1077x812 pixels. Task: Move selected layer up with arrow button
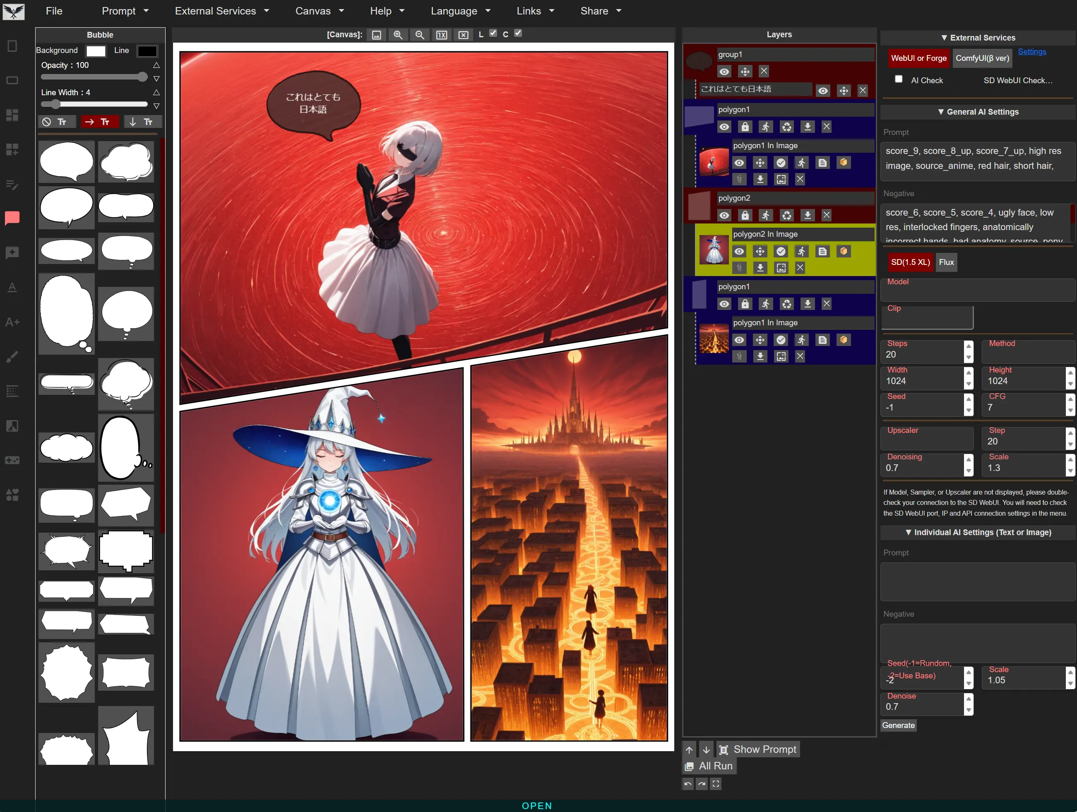pyautogui.click(x=689, y=750)
